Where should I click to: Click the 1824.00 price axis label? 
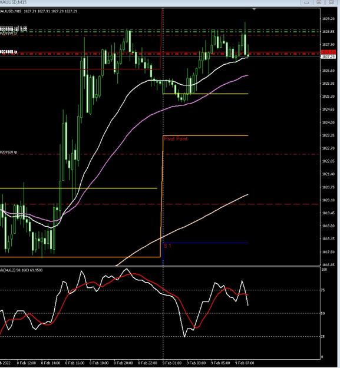pyautogui.click(x=328, y=122)
